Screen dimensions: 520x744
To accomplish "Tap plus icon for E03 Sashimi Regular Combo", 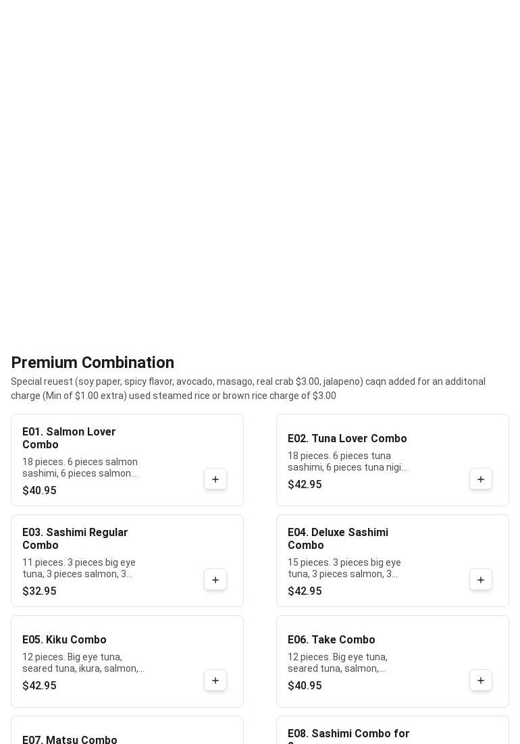I will pos(215,579).
